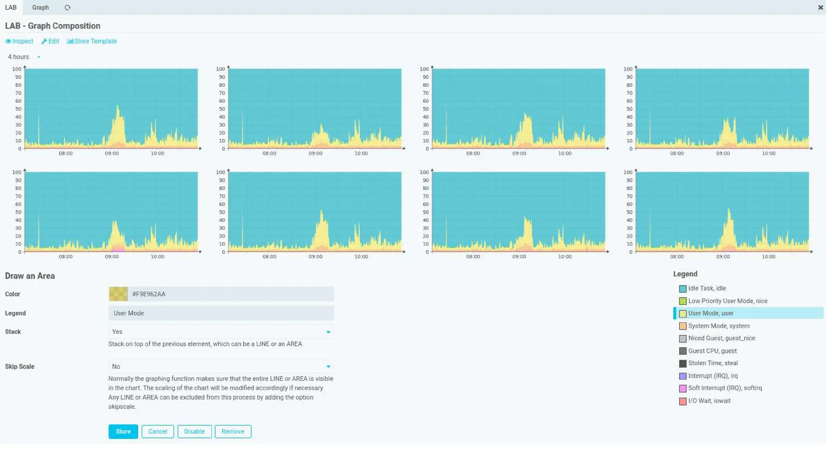Close the panel with the X icon
This screenshot has height=464, width=826.
[820, 8]
